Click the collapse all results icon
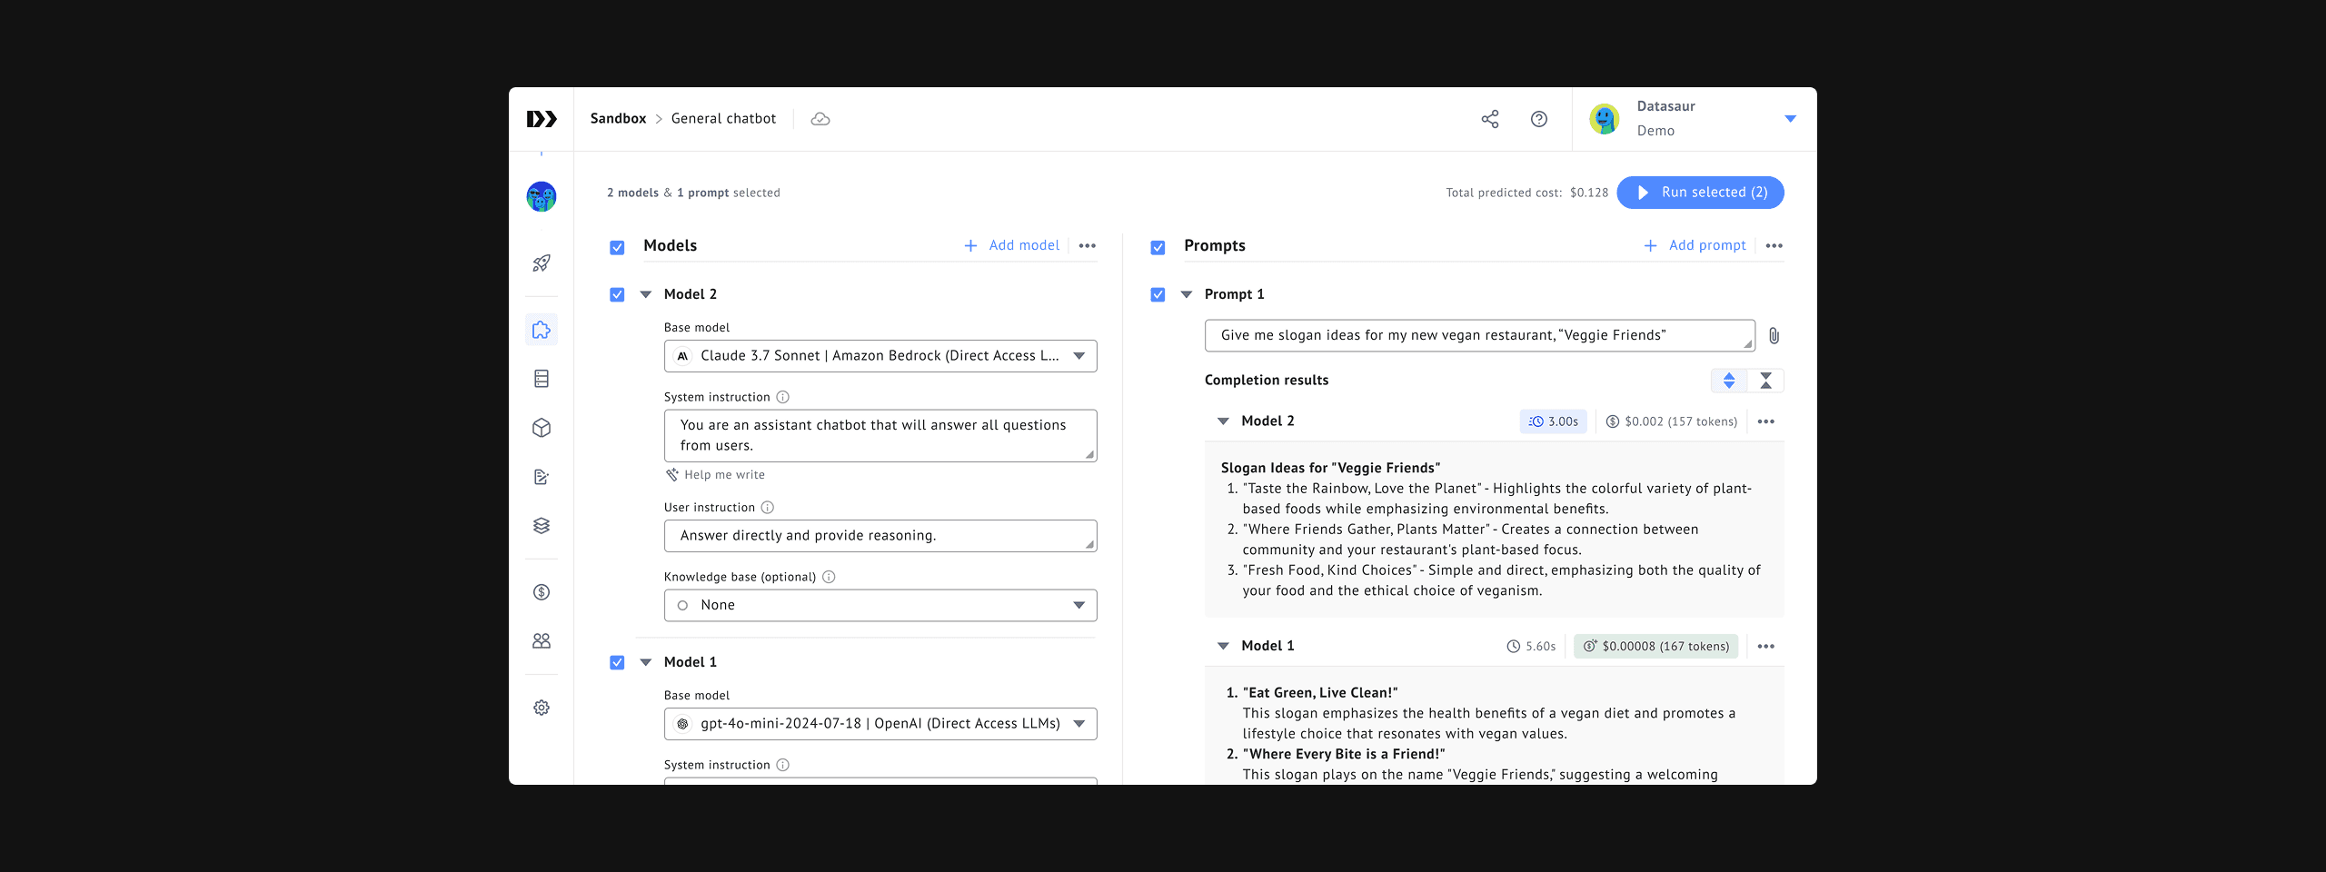This screenshot has width=2326, height=872. coord(1765,381)
